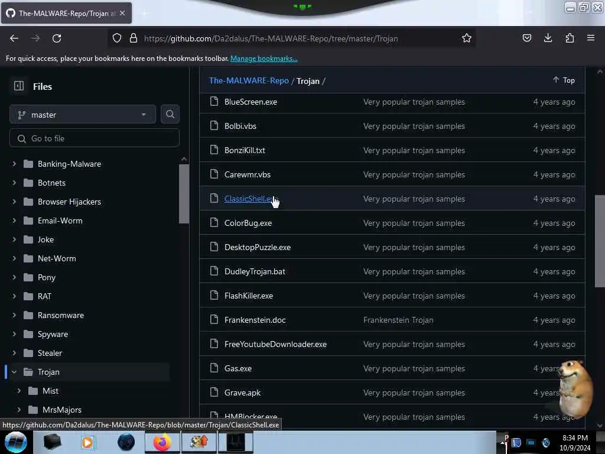
Task: Open the extensions puzzle icon
Action: [x=570, y=38]
